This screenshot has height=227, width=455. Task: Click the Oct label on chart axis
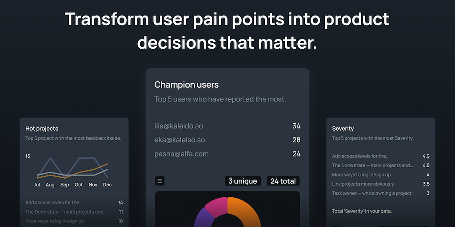79,184
